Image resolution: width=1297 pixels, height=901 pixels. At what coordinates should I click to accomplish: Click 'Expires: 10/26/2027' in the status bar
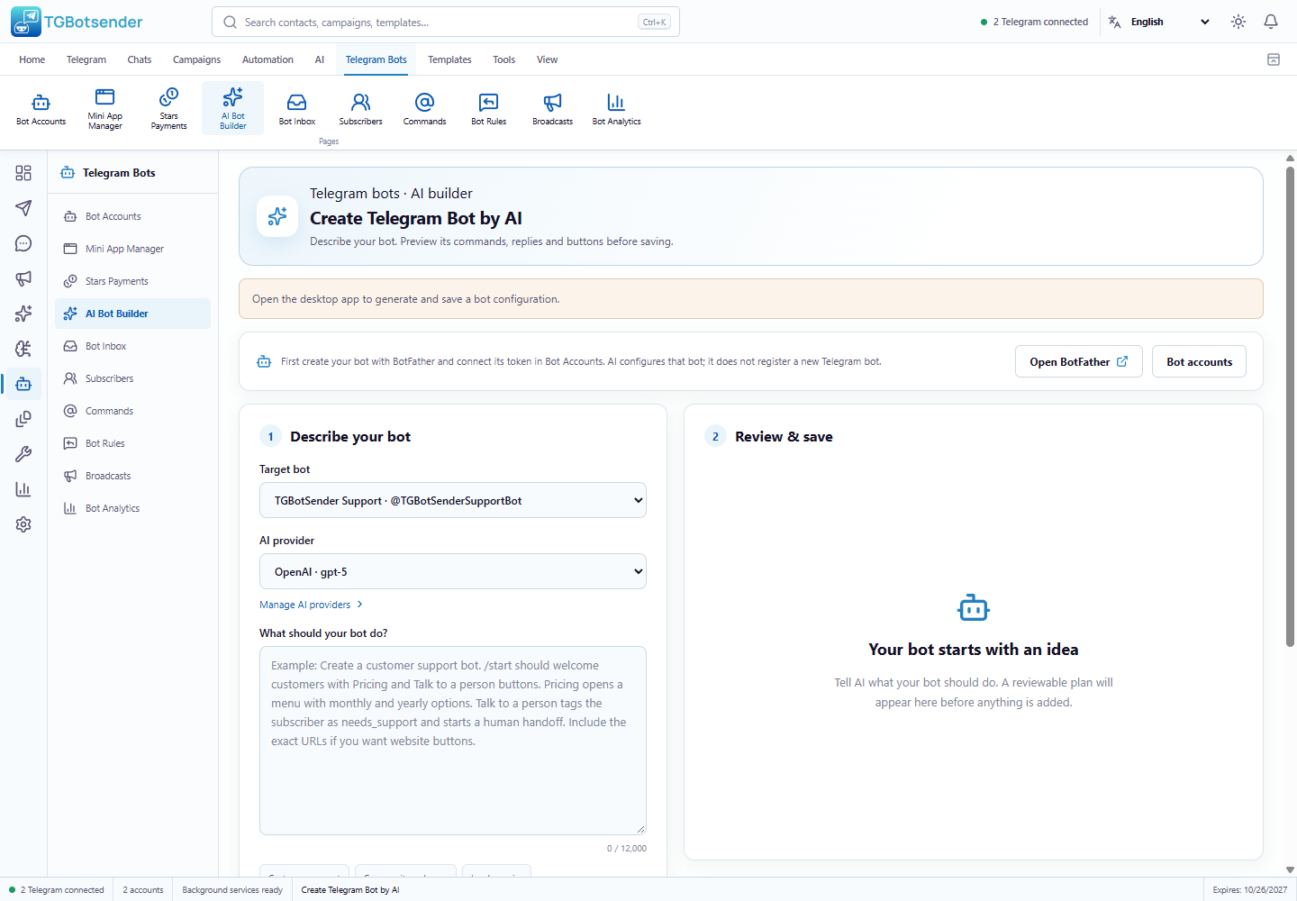[1250, 890]
